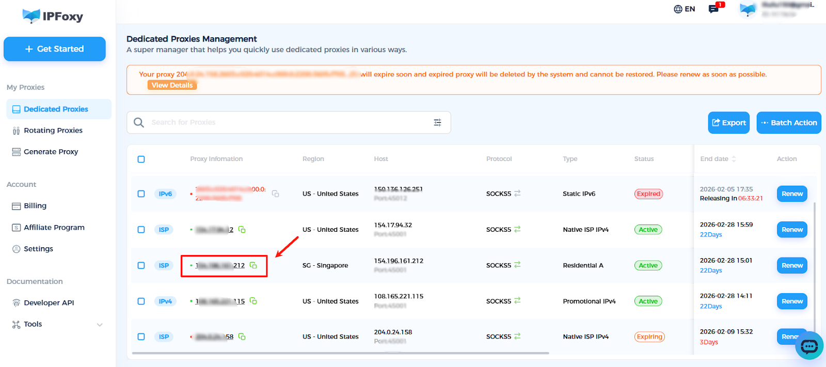Click the horizontal table scrollbar
826x367 pixels.
[x=340, y=353]
